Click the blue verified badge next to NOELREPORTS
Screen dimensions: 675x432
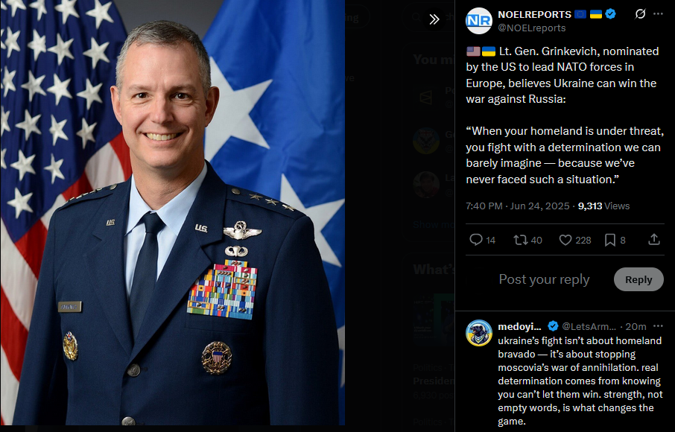click(x=610, y=14)
